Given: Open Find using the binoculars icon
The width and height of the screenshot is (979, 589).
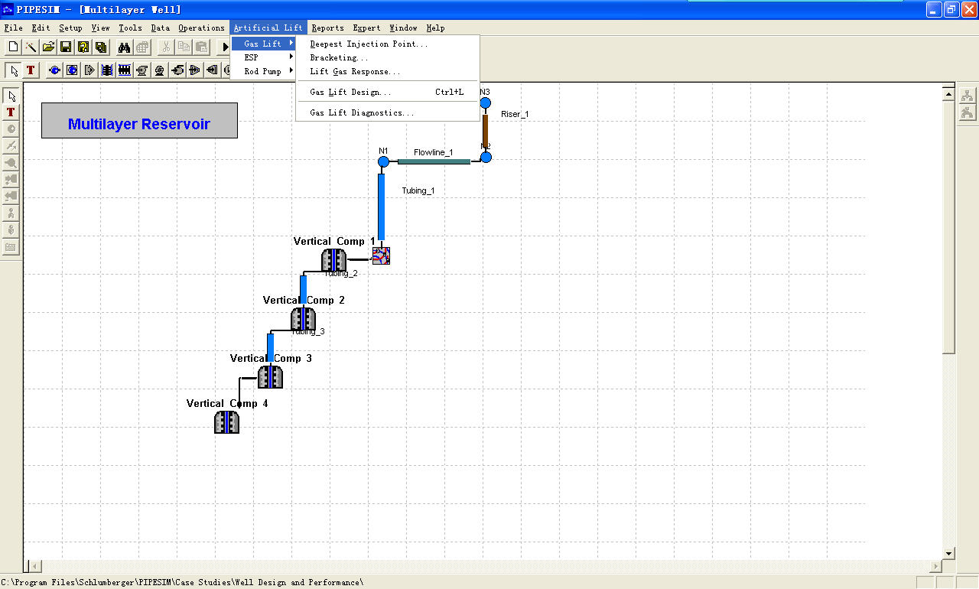Looking at the screenshot, I should (x=124, y=47).
